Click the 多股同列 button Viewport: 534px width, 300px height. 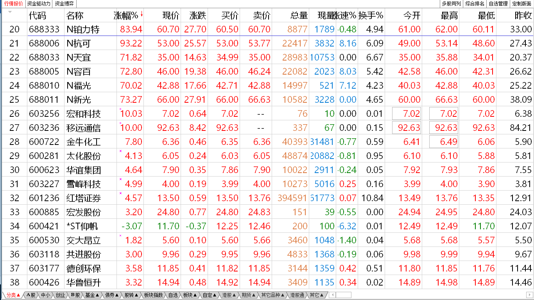click(451, 4)
